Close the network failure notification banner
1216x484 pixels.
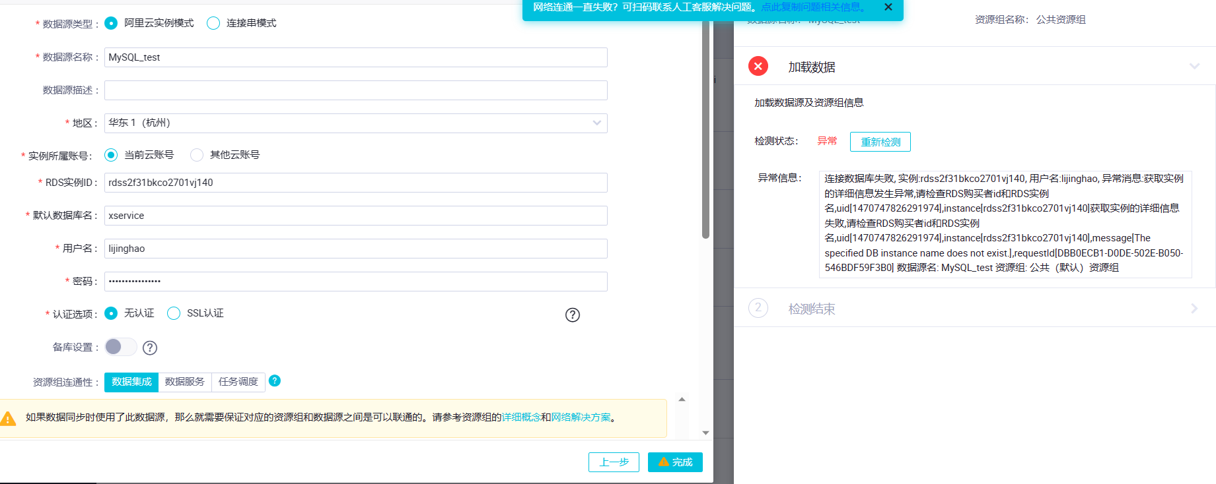888,7
